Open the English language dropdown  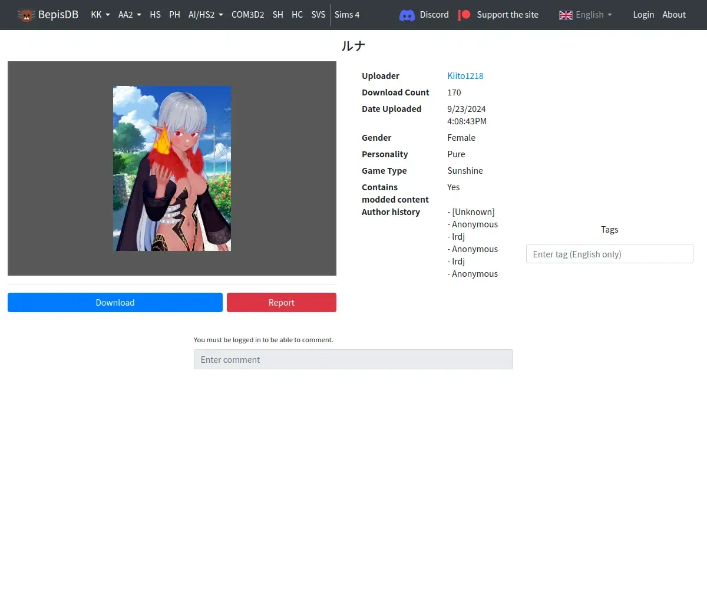[594, 15]
